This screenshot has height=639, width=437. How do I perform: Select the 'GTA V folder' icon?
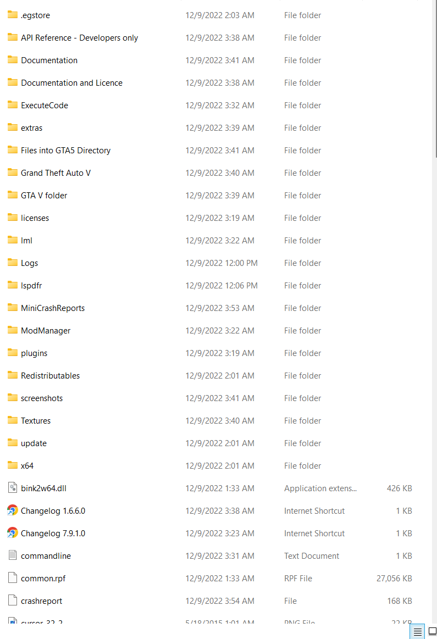13,195
